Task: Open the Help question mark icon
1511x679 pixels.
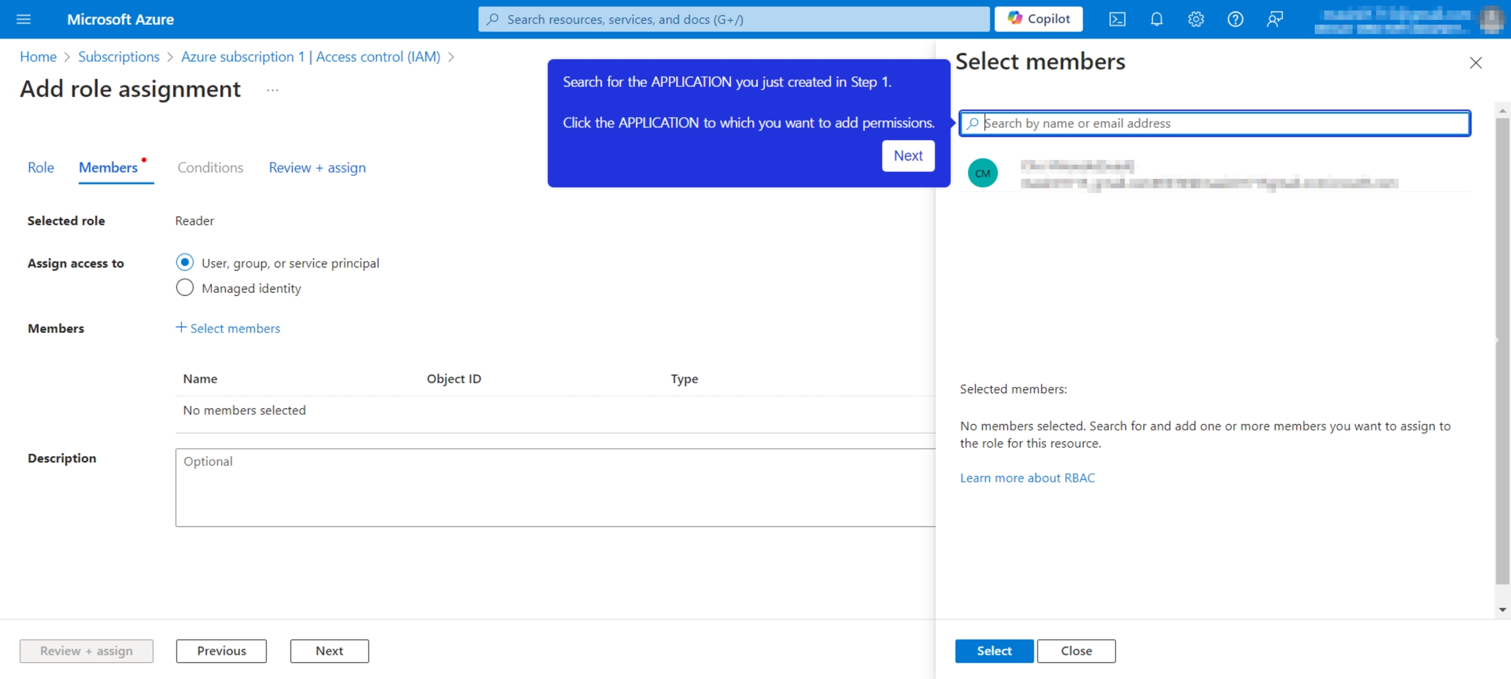Action: [1235, 19]
